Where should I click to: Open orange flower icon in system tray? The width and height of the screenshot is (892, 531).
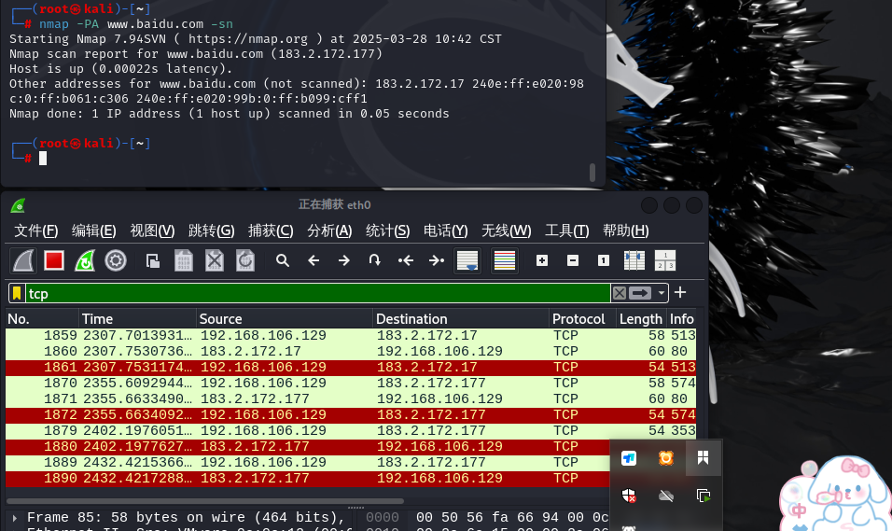click(x=665, y=458)
